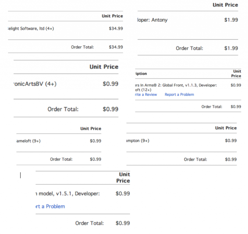Click the Antony developer line
248x234 pixels.
coord(153,20)
